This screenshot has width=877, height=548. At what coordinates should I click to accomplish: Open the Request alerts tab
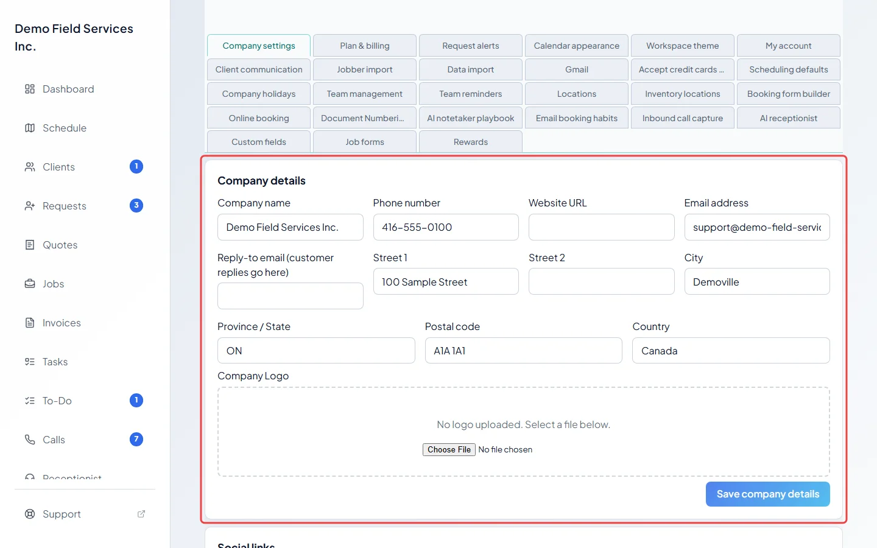471,46
